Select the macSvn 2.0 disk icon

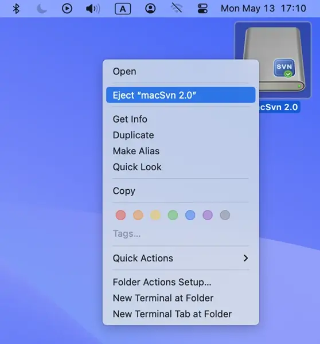click(x=273, y=60)
